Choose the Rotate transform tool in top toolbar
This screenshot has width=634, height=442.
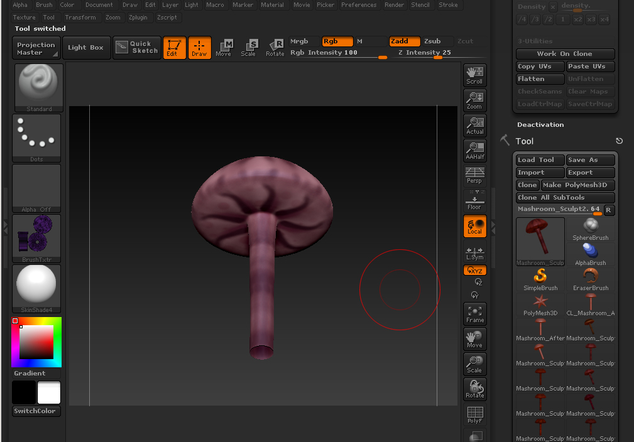point(275,48)
